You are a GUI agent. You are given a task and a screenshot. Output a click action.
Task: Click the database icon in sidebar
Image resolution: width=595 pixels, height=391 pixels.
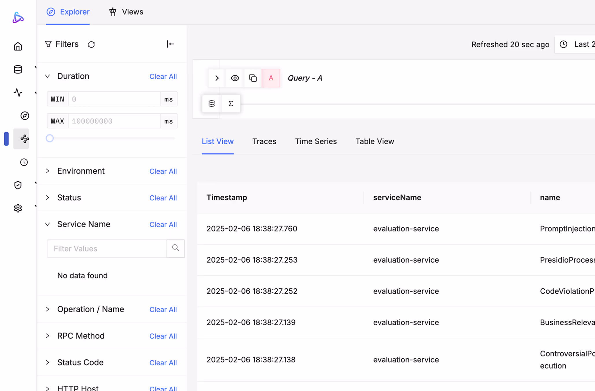18,69
